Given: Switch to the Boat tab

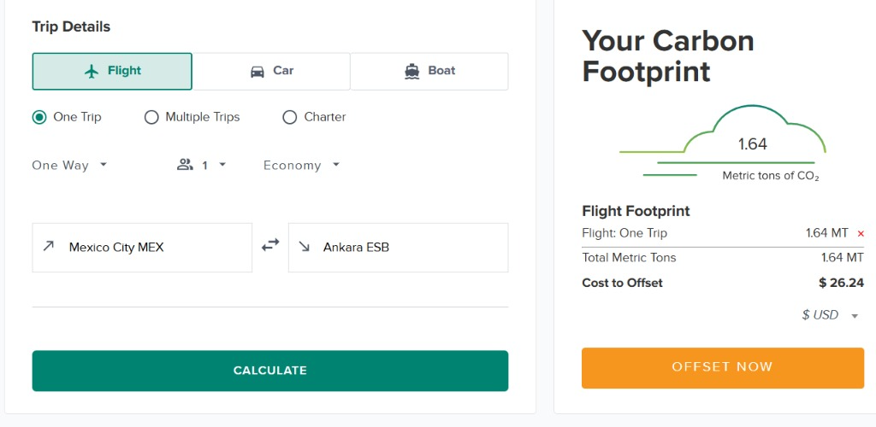Looking at the screenshot, I should 429,71.
